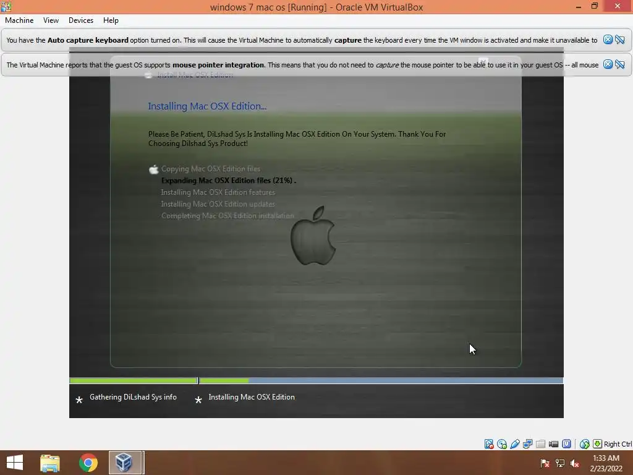This screenshot has width=633, height=475.
Task: Click the small Apple icon beside Copying files
Action: coord(153,169)
